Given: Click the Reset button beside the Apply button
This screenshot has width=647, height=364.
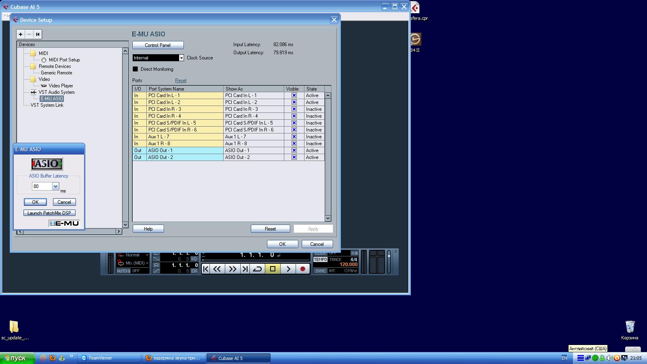Looking at the screenshot, I should coord(271,229).
